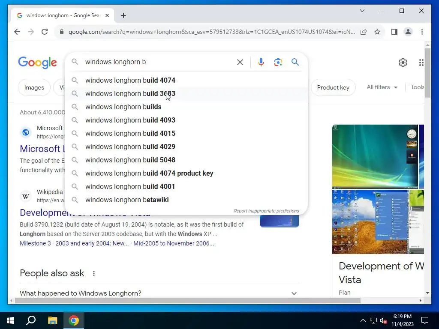
Task: Show hidden tray icons chevron
Action: [363, 320]
